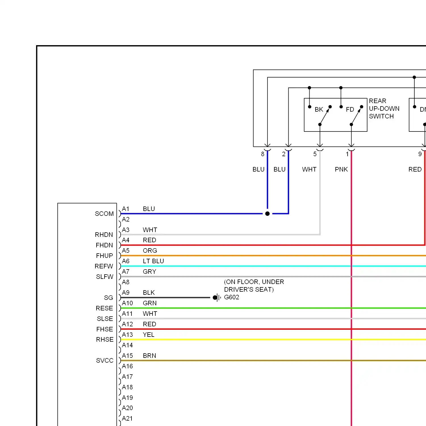Image resolution: width=426 pixels, height=426 pixels.
Task: Click the BLU label beside connector pin 2
Action: click(279, 169)
